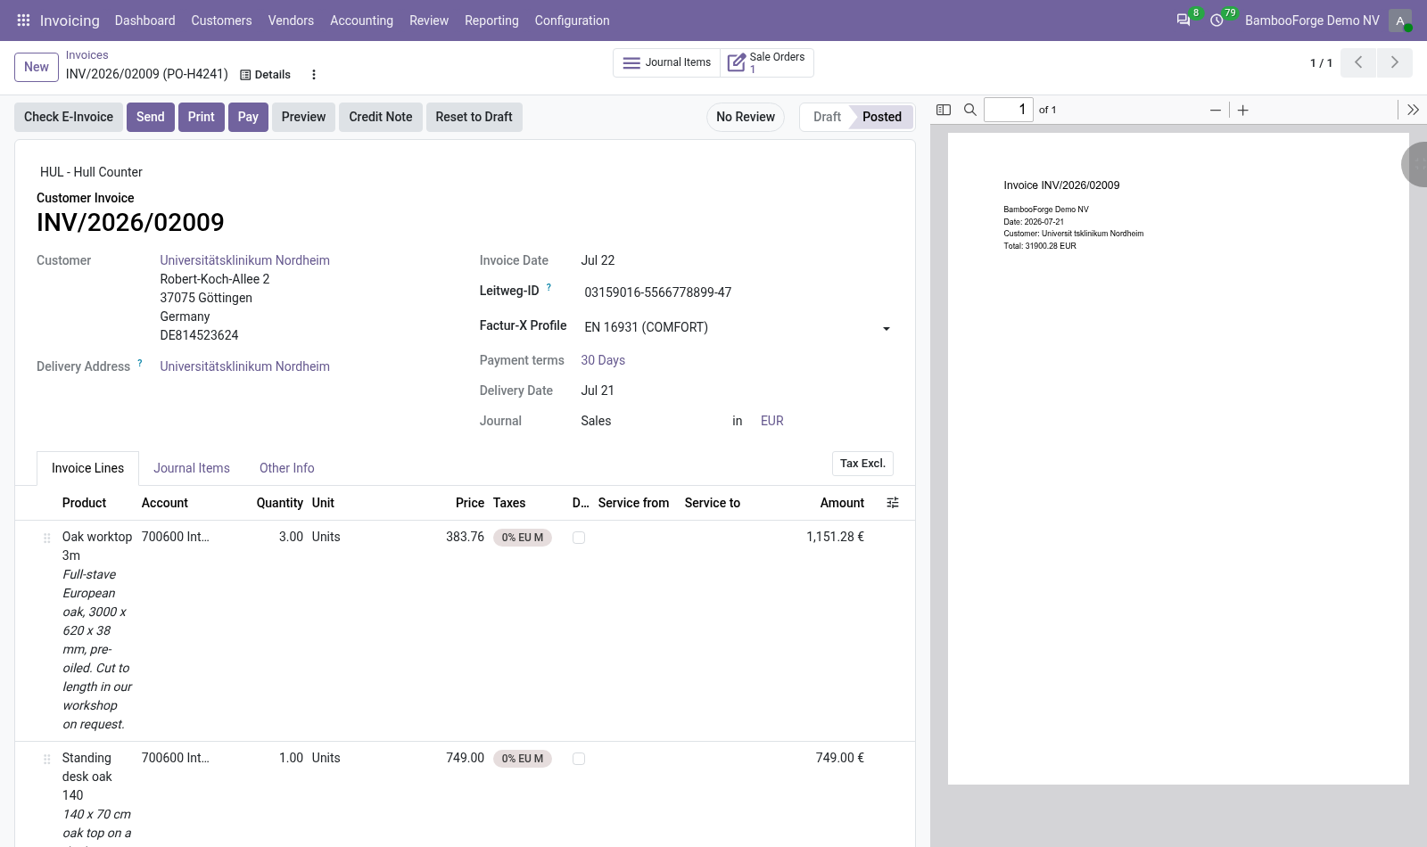Toggle deferred checkbox on Standing desk line
Screen dimensions: 1427x847
click(x=579, y=759)
